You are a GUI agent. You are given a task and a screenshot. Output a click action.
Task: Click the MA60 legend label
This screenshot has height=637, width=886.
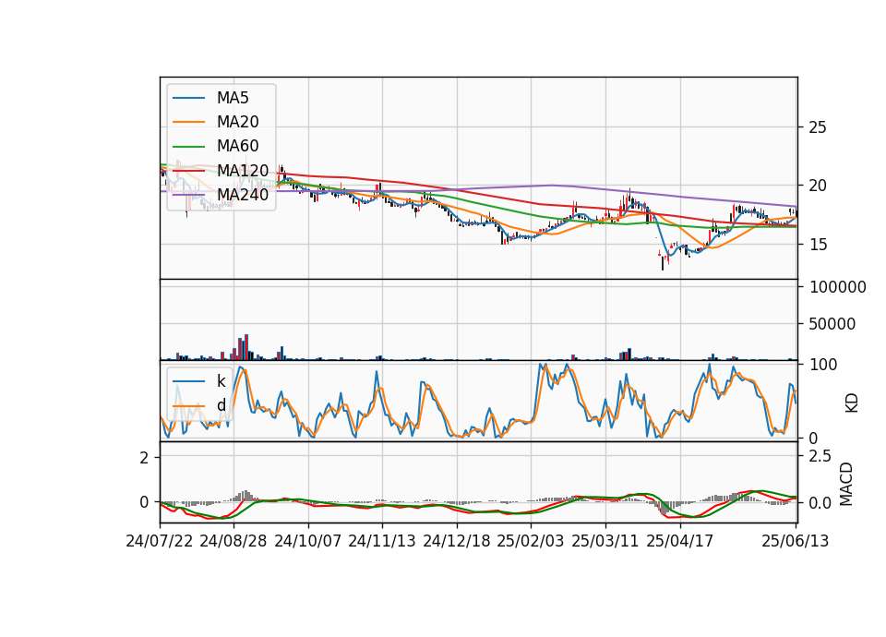coord(237,146)
